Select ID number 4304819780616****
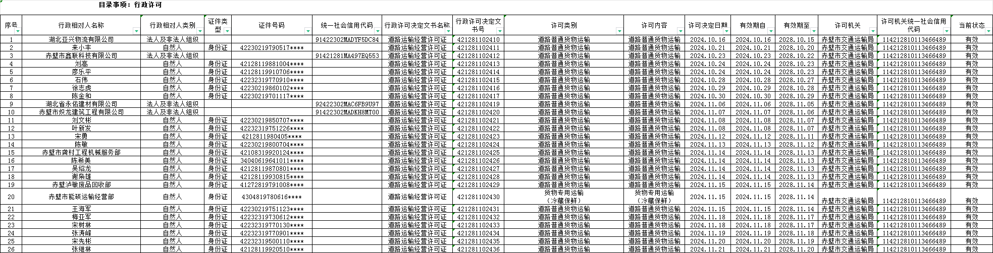 click(x=272, y=197)
